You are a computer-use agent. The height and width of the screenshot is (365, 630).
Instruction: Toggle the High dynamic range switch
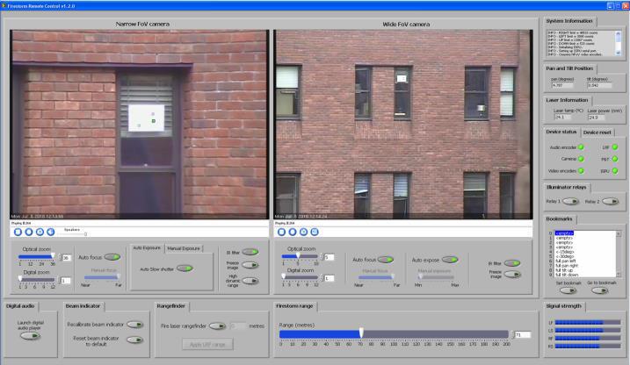coord(250,281)
